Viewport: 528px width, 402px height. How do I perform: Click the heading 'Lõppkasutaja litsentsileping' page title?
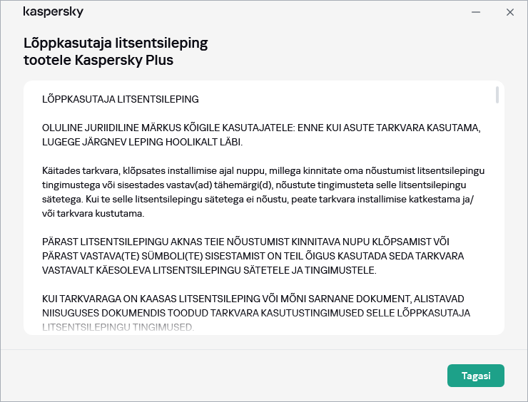[116, 43]
